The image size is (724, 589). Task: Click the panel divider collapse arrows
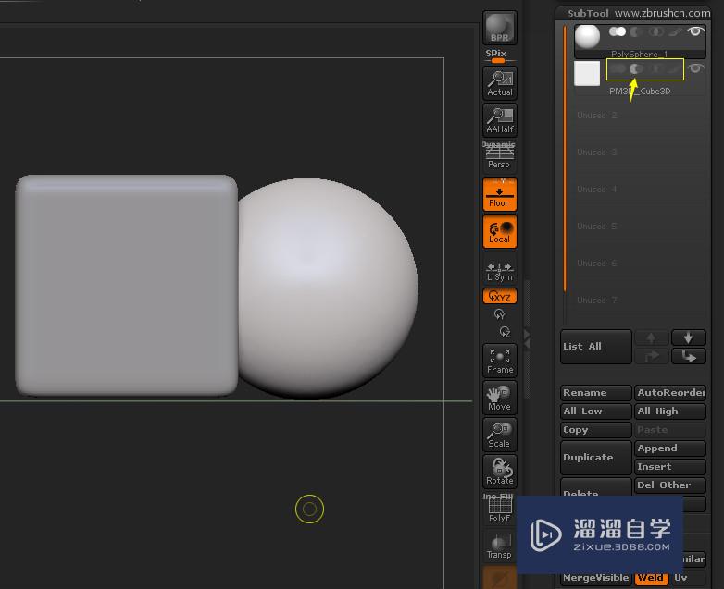527,338
